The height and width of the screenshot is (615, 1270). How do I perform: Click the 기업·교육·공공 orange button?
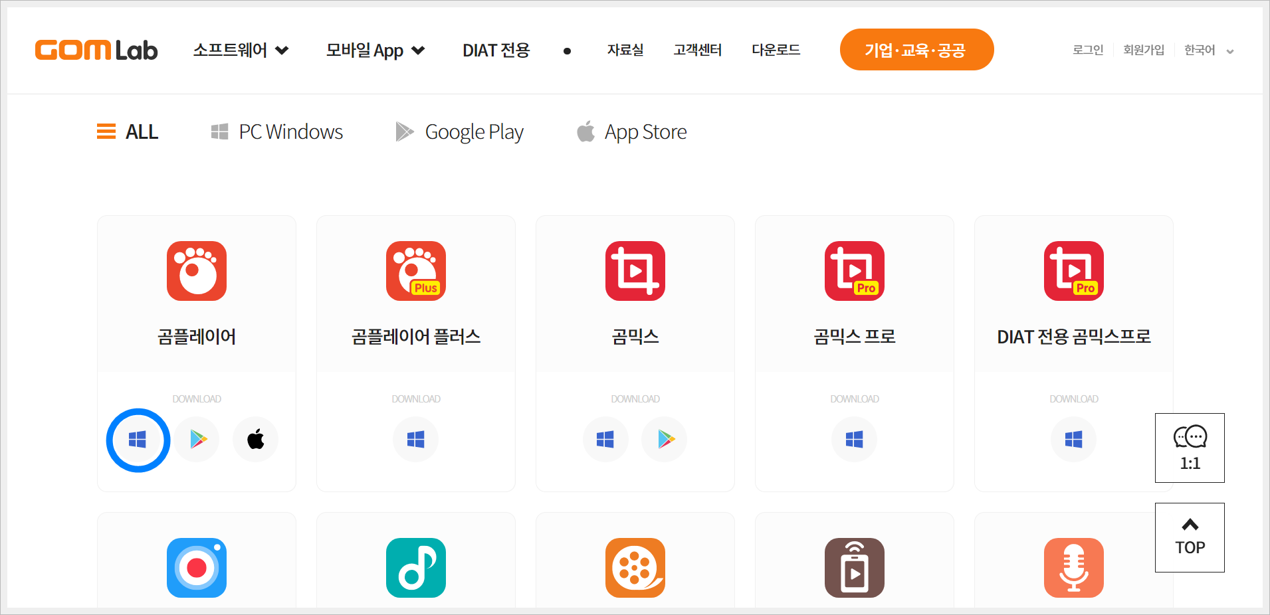[916, 49]
